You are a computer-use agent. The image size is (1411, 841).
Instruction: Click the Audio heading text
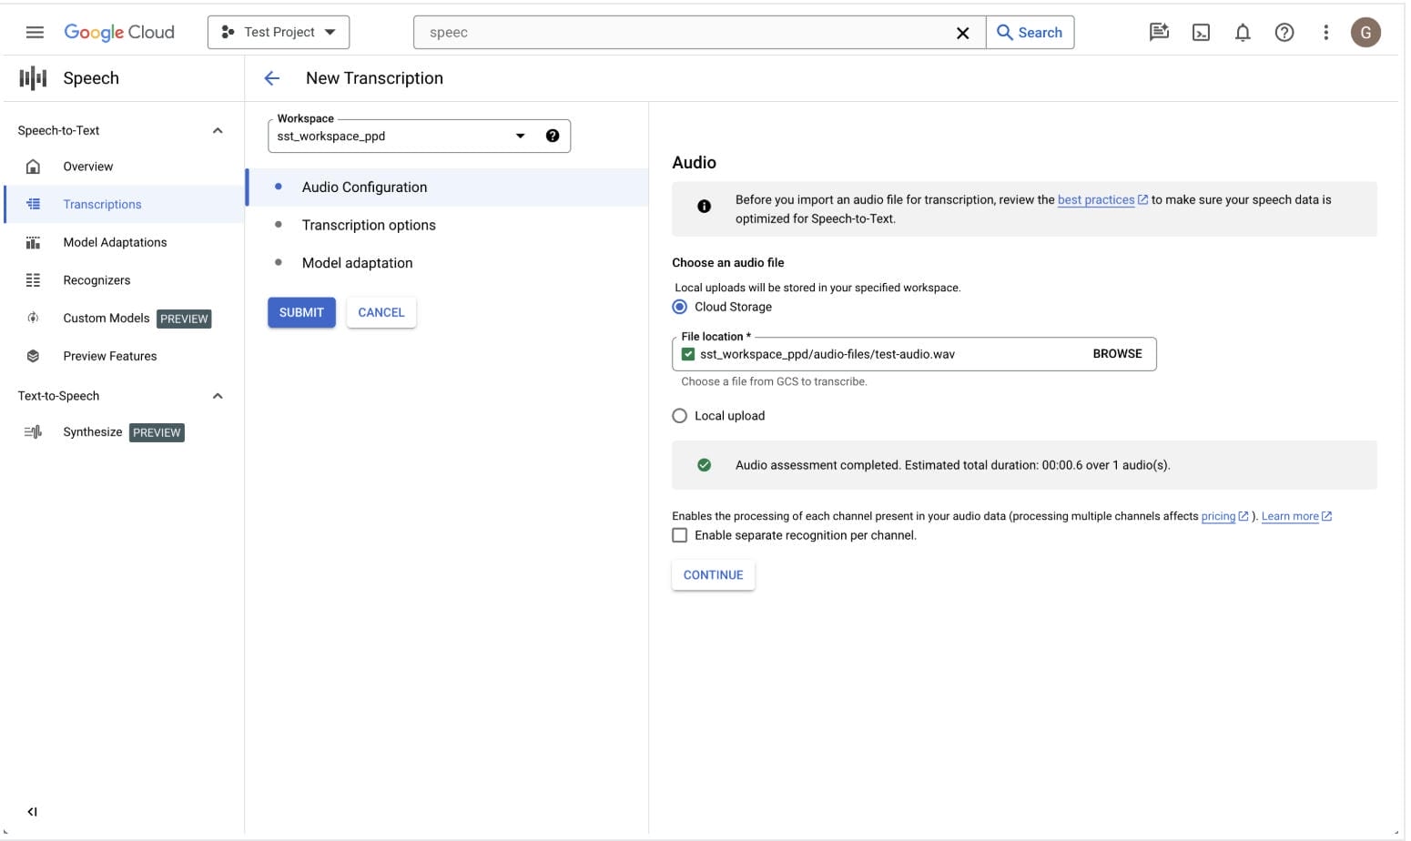click(x=694, y=163)
